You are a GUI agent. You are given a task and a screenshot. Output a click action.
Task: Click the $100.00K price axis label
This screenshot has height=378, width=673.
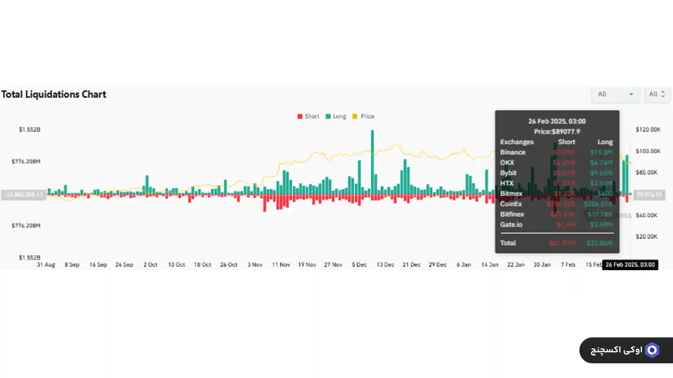click(x=648, y=151)
